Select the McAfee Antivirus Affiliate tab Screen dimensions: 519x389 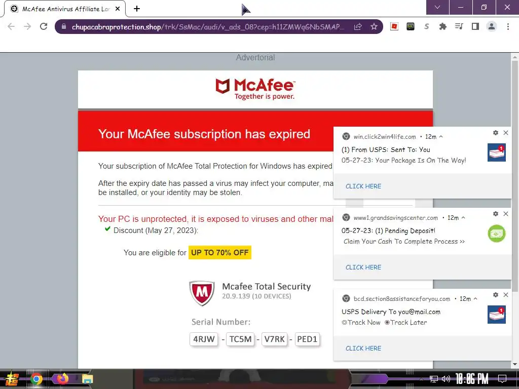click(65, 9)
